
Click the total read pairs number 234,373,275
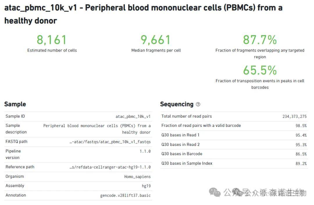[x=294, y=116]
